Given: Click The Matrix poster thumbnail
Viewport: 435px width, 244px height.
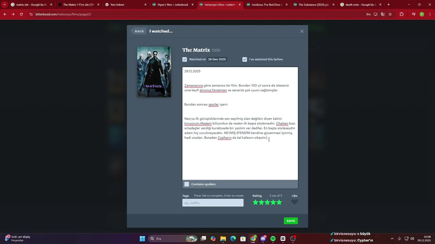Looking at the screenshot, I should 154,72.
